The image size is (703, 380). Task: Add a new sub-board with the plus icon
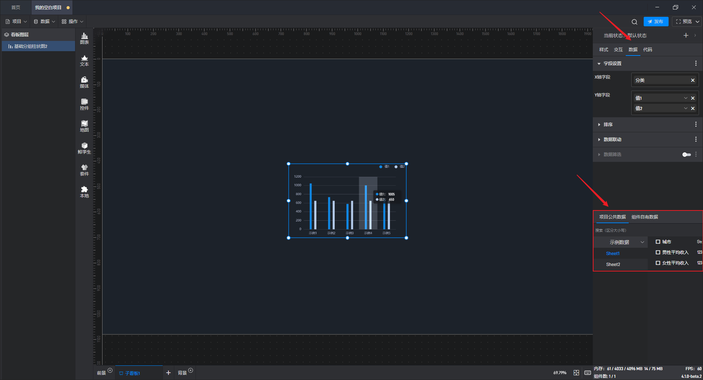[x=168, y=373]
